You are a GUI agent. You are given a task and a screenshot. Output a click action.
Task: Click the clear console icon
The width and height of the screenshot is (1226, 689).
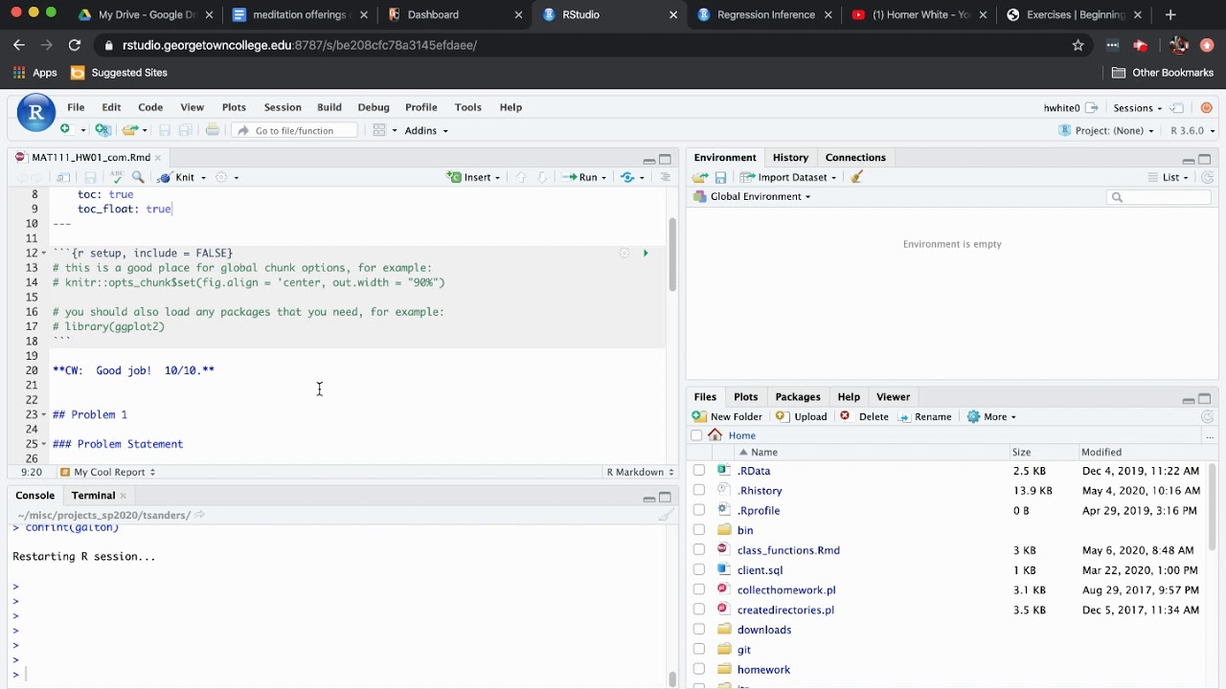click(665, 515)
